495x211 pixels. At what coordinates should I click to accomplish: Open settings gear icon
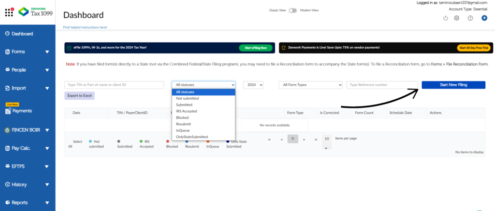(x=456, y=18)
